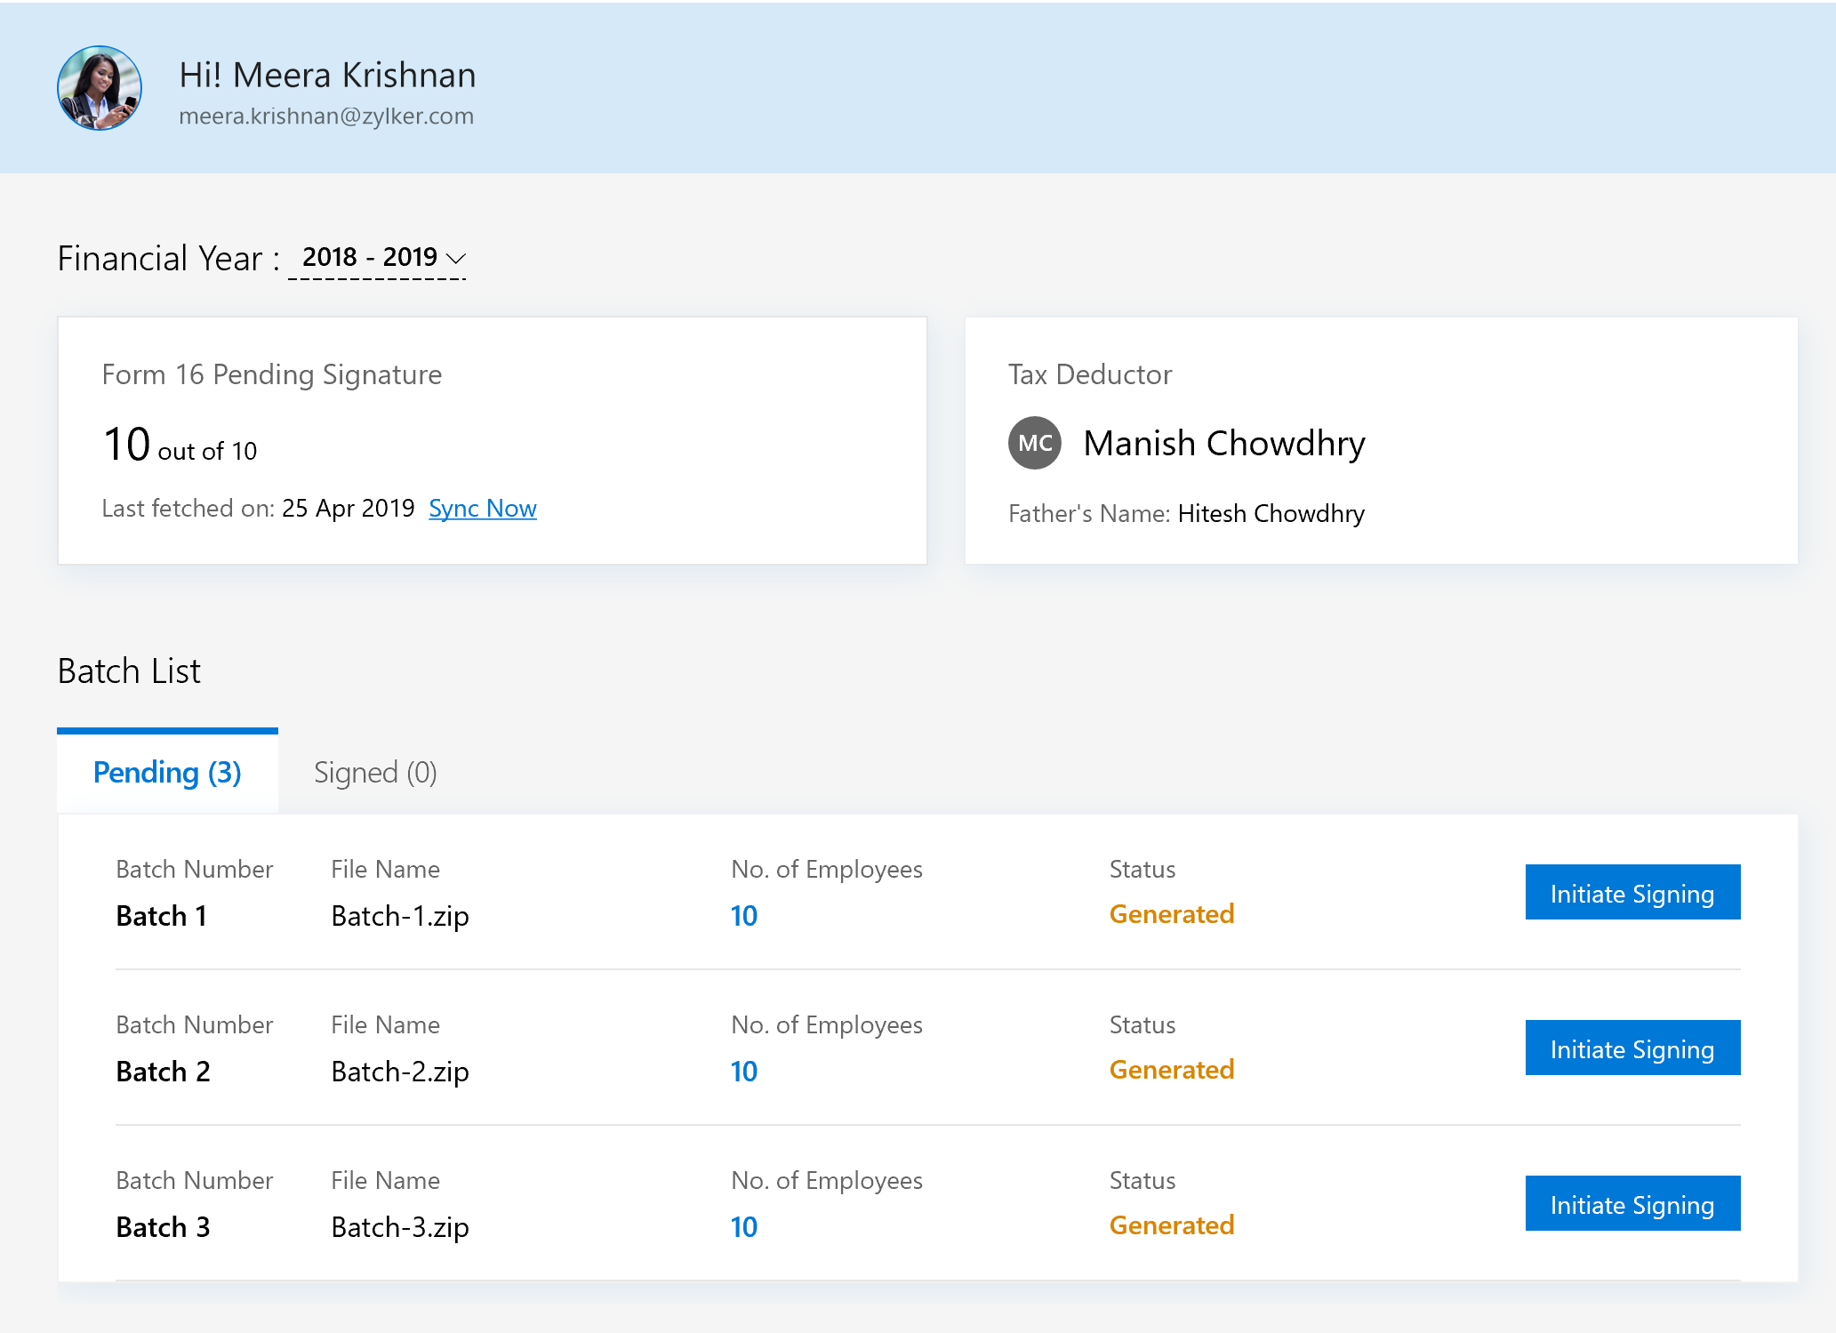Viewport: 1836px width, 1333px height.
Task: Click the Form 16 Pending Signature card
Action: 492,440
